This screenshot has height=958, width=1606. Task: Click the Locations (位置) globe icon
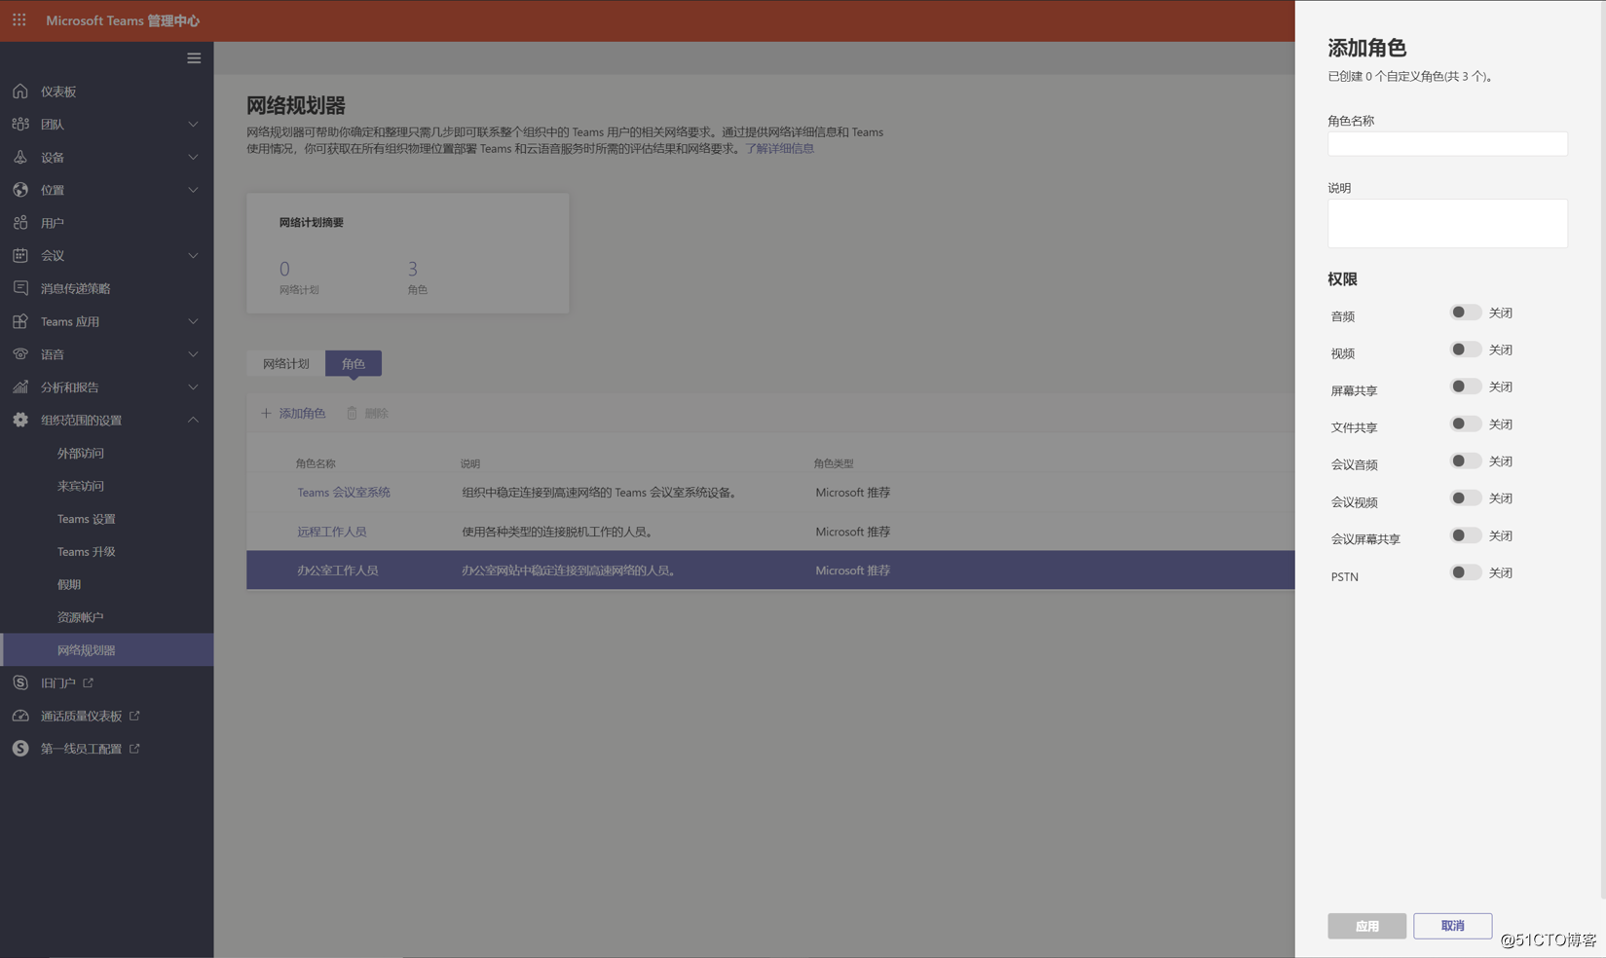pos(20,190)
